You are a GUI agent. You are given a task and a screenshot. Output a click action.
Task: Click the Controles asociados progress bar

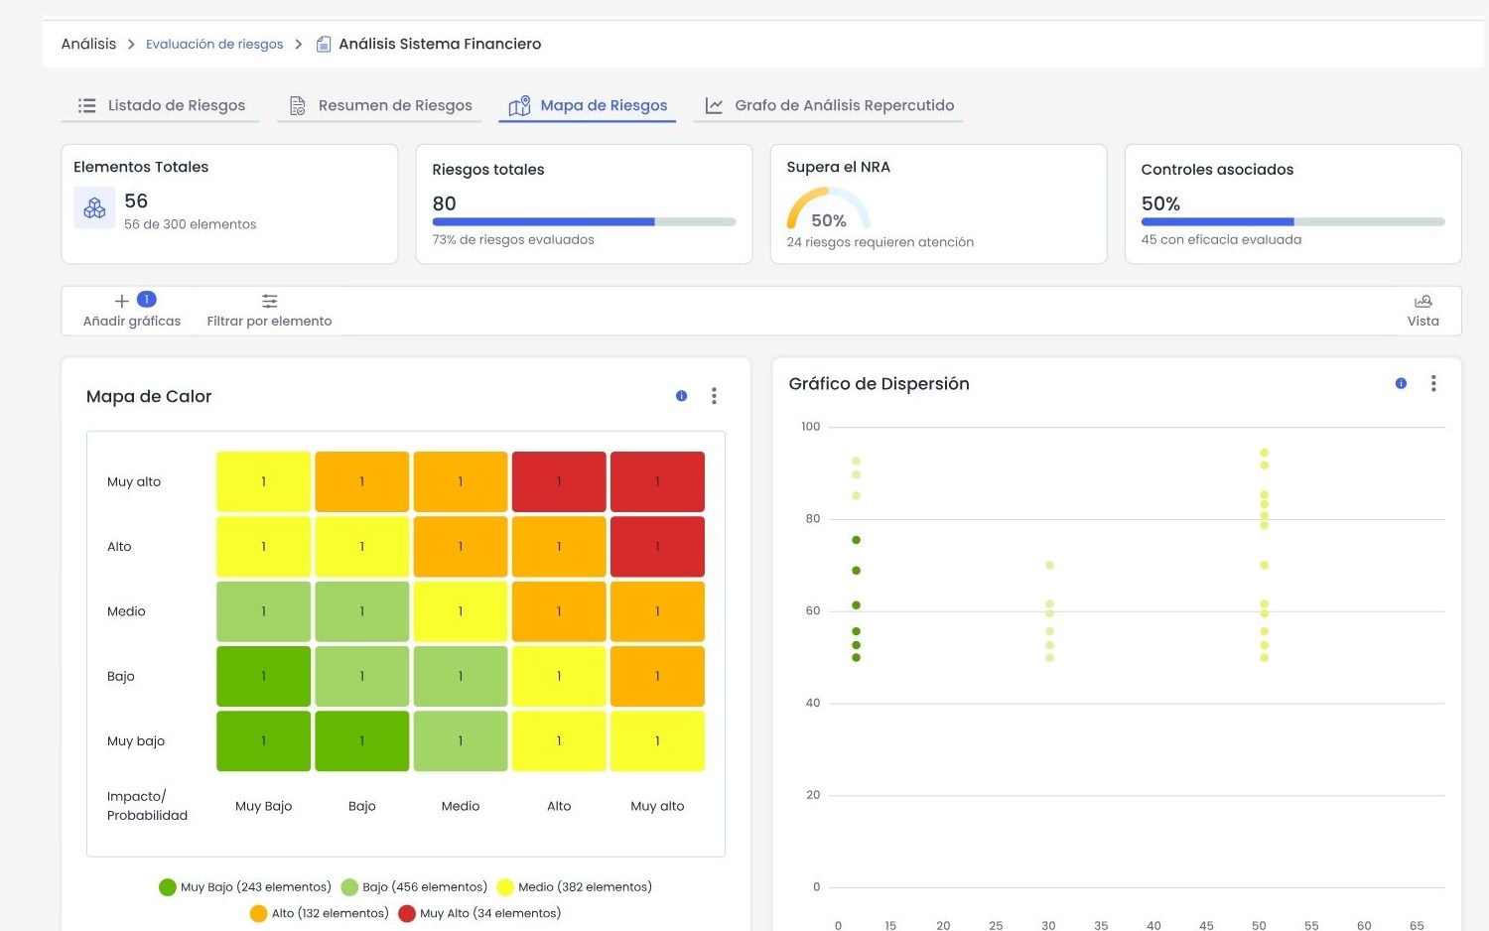pos(1292,222)
